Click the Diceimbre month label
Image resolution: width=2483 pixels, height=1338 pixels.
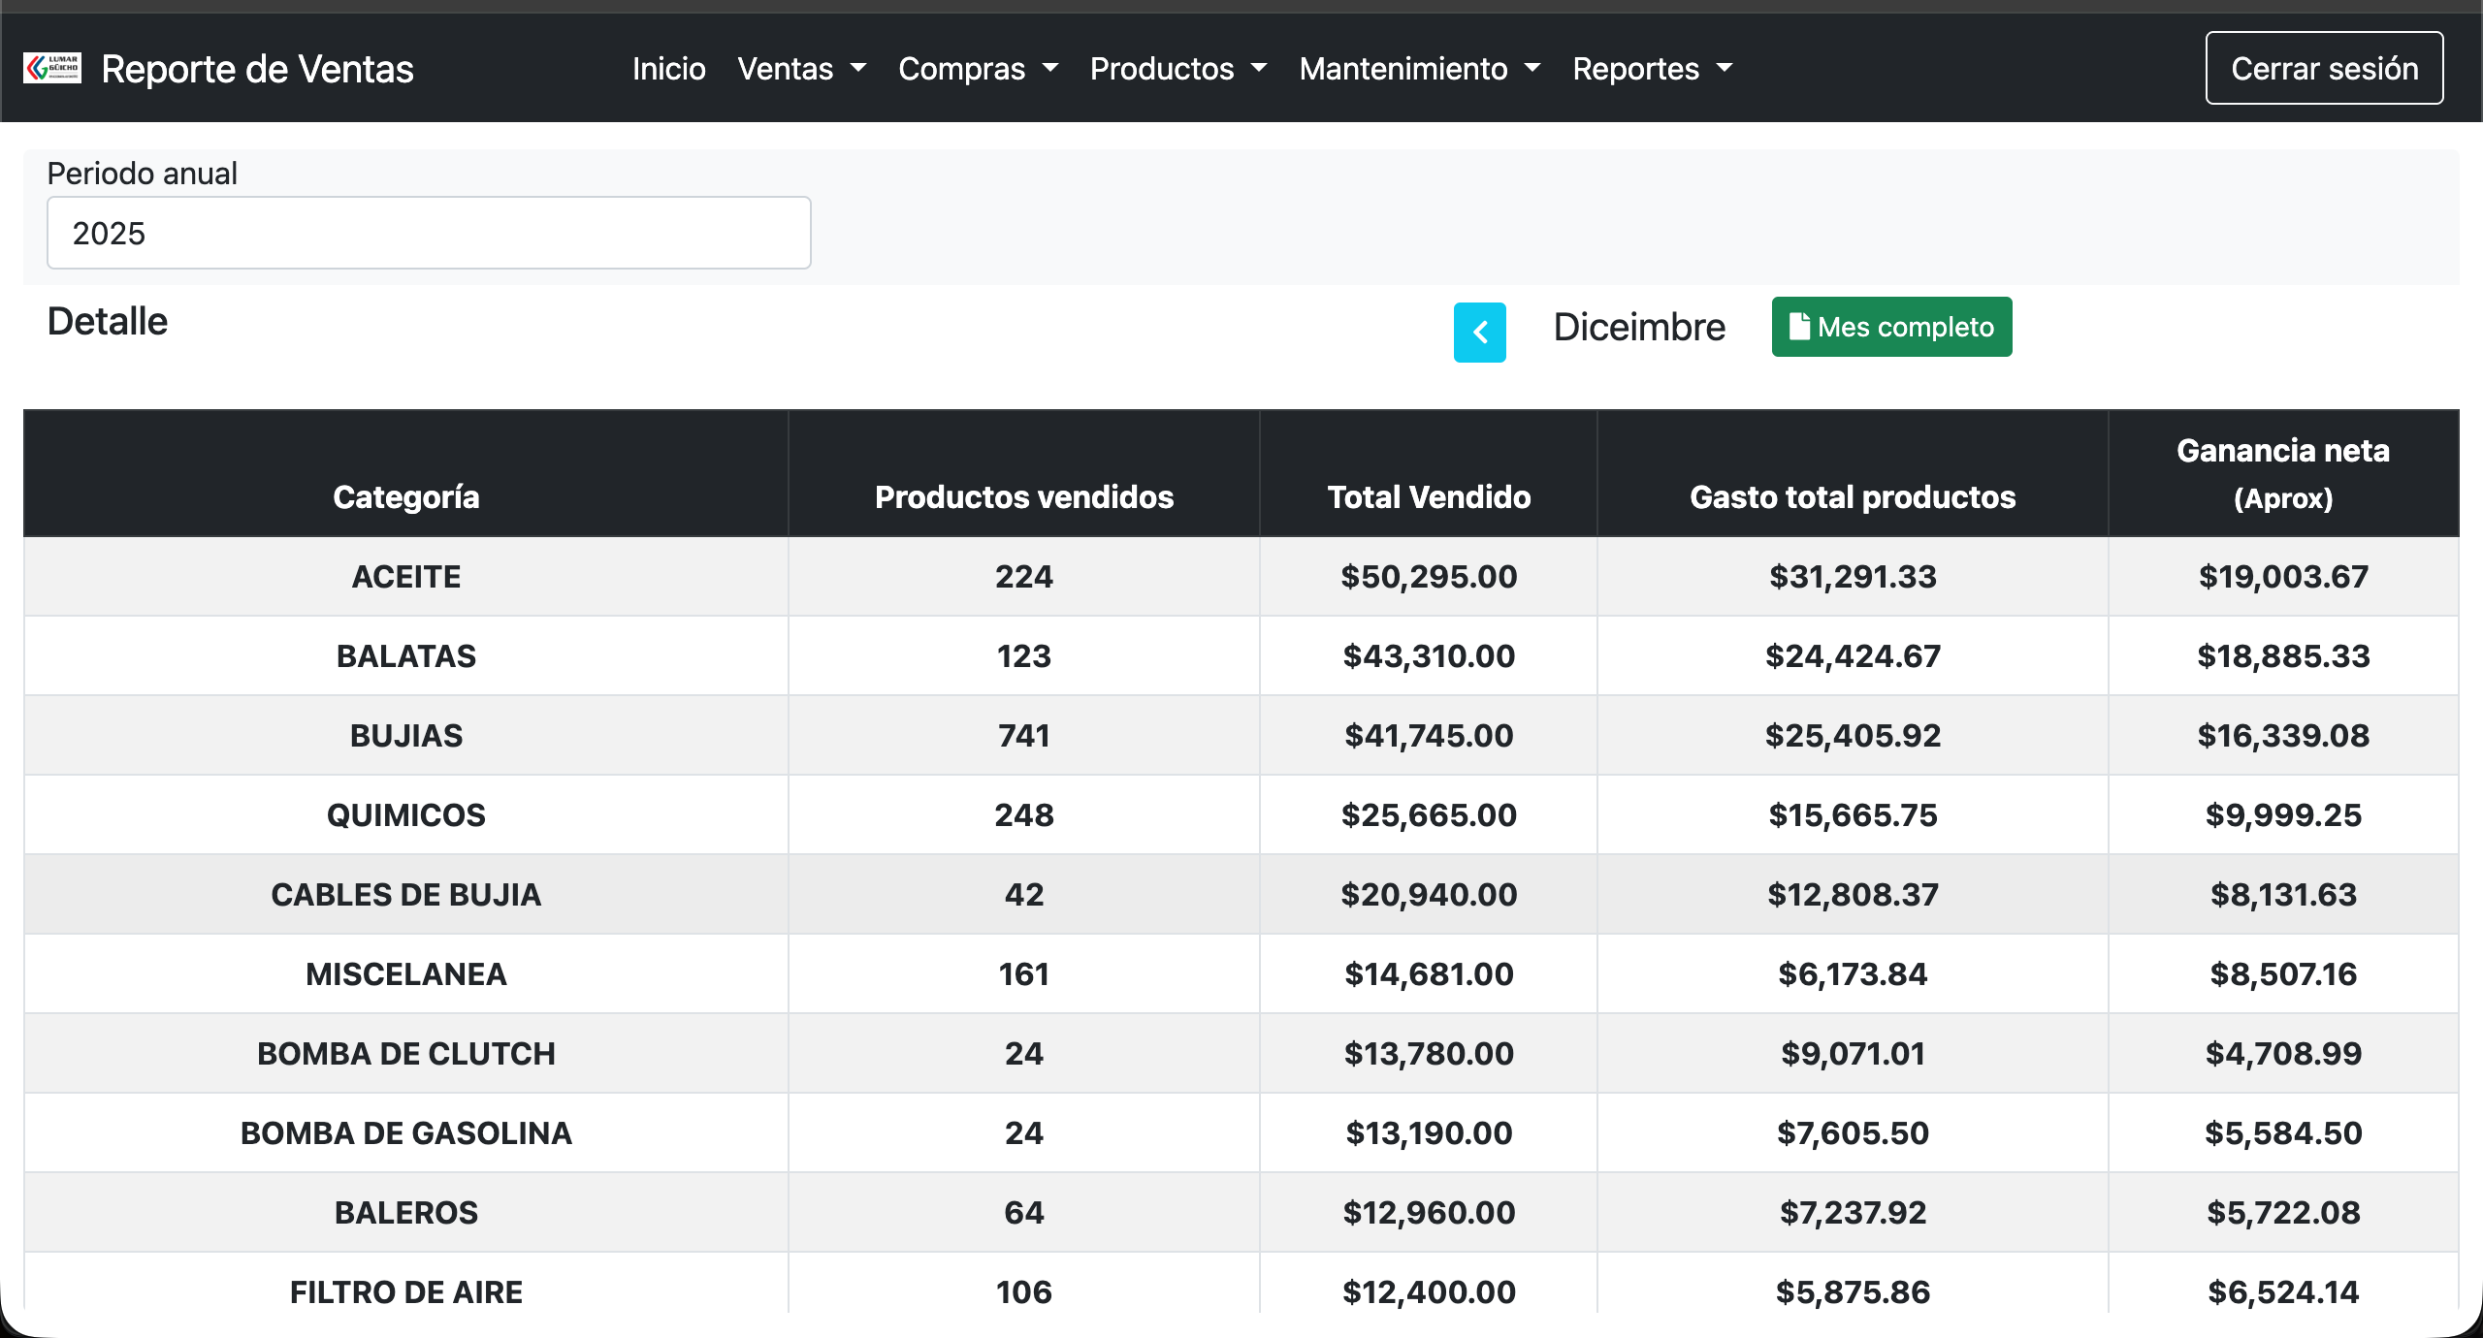(1638, 327)
